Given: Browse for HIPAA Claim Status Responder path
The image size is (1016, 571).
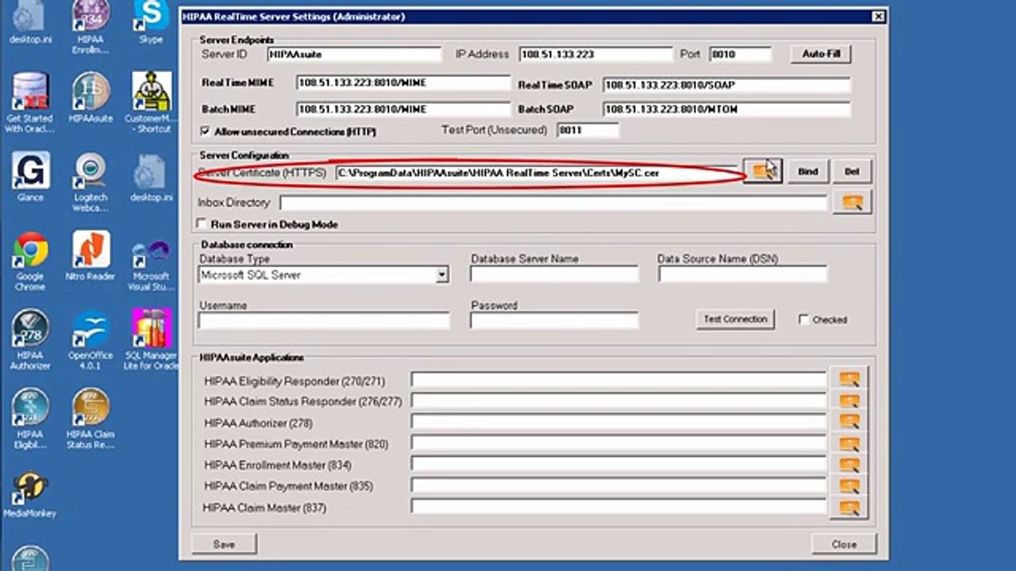Looking at the screenshot, I should pos(849,400).
